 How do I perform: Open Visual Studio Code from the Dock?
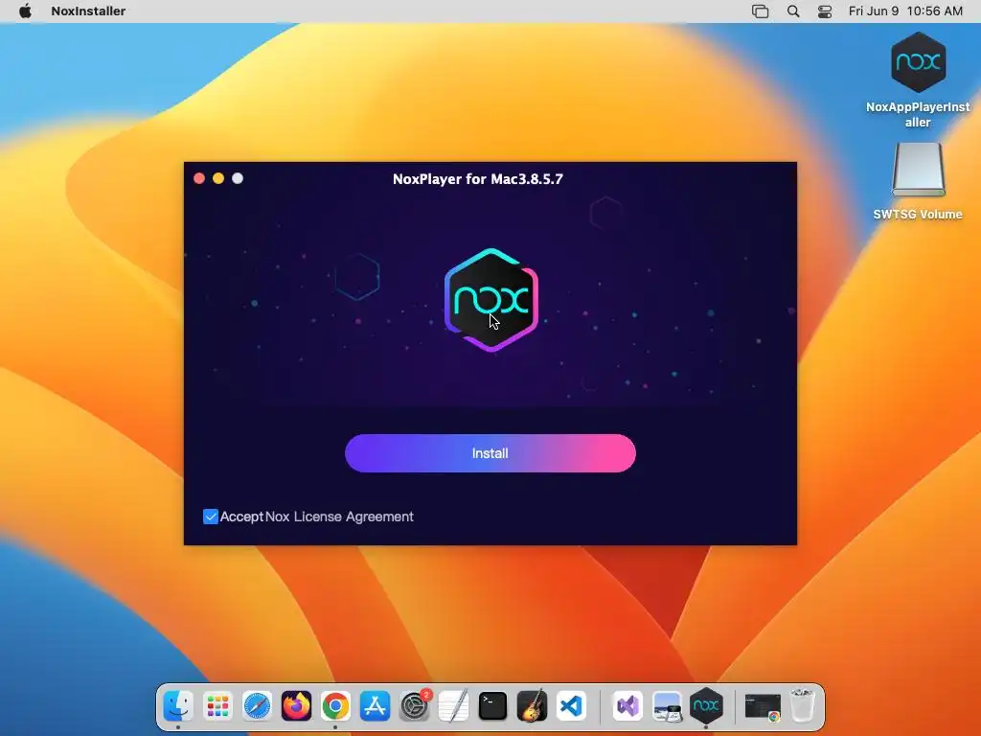[x=571, y=706]
